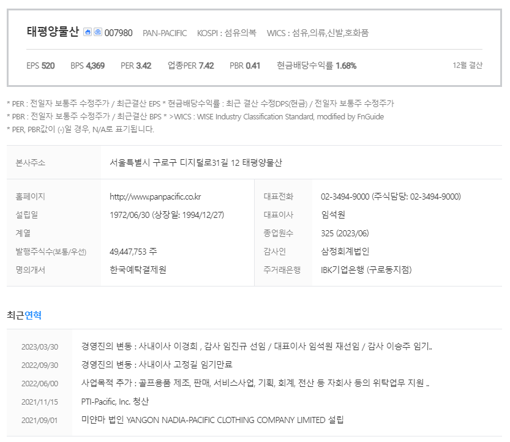
Task: Select entry PTI-Pacific, Inc. 청산
Action: [115, 402]
